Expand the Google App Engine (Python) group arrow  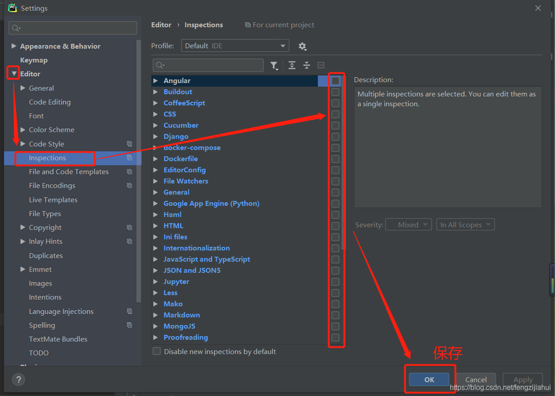[156, 204]
